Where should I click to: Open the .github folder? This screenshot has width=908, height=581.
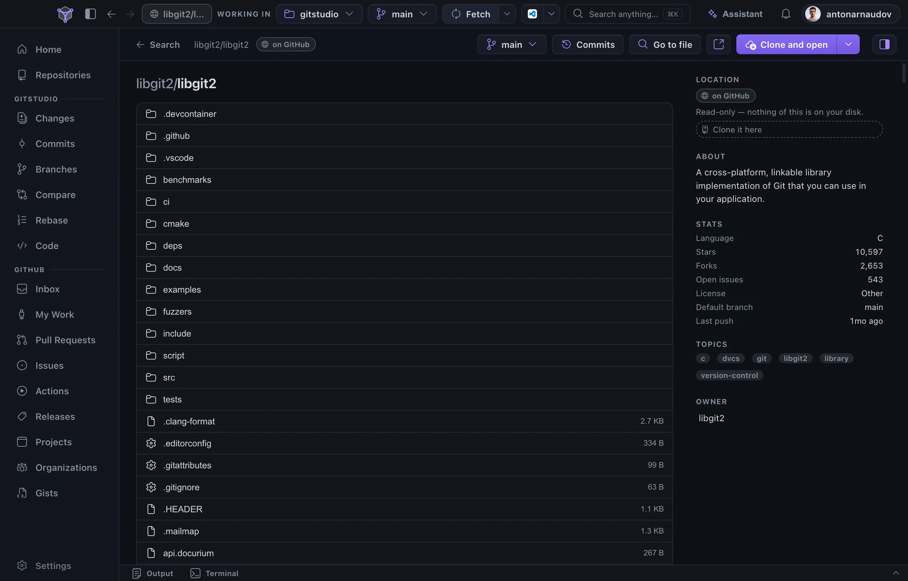point(404,136)
